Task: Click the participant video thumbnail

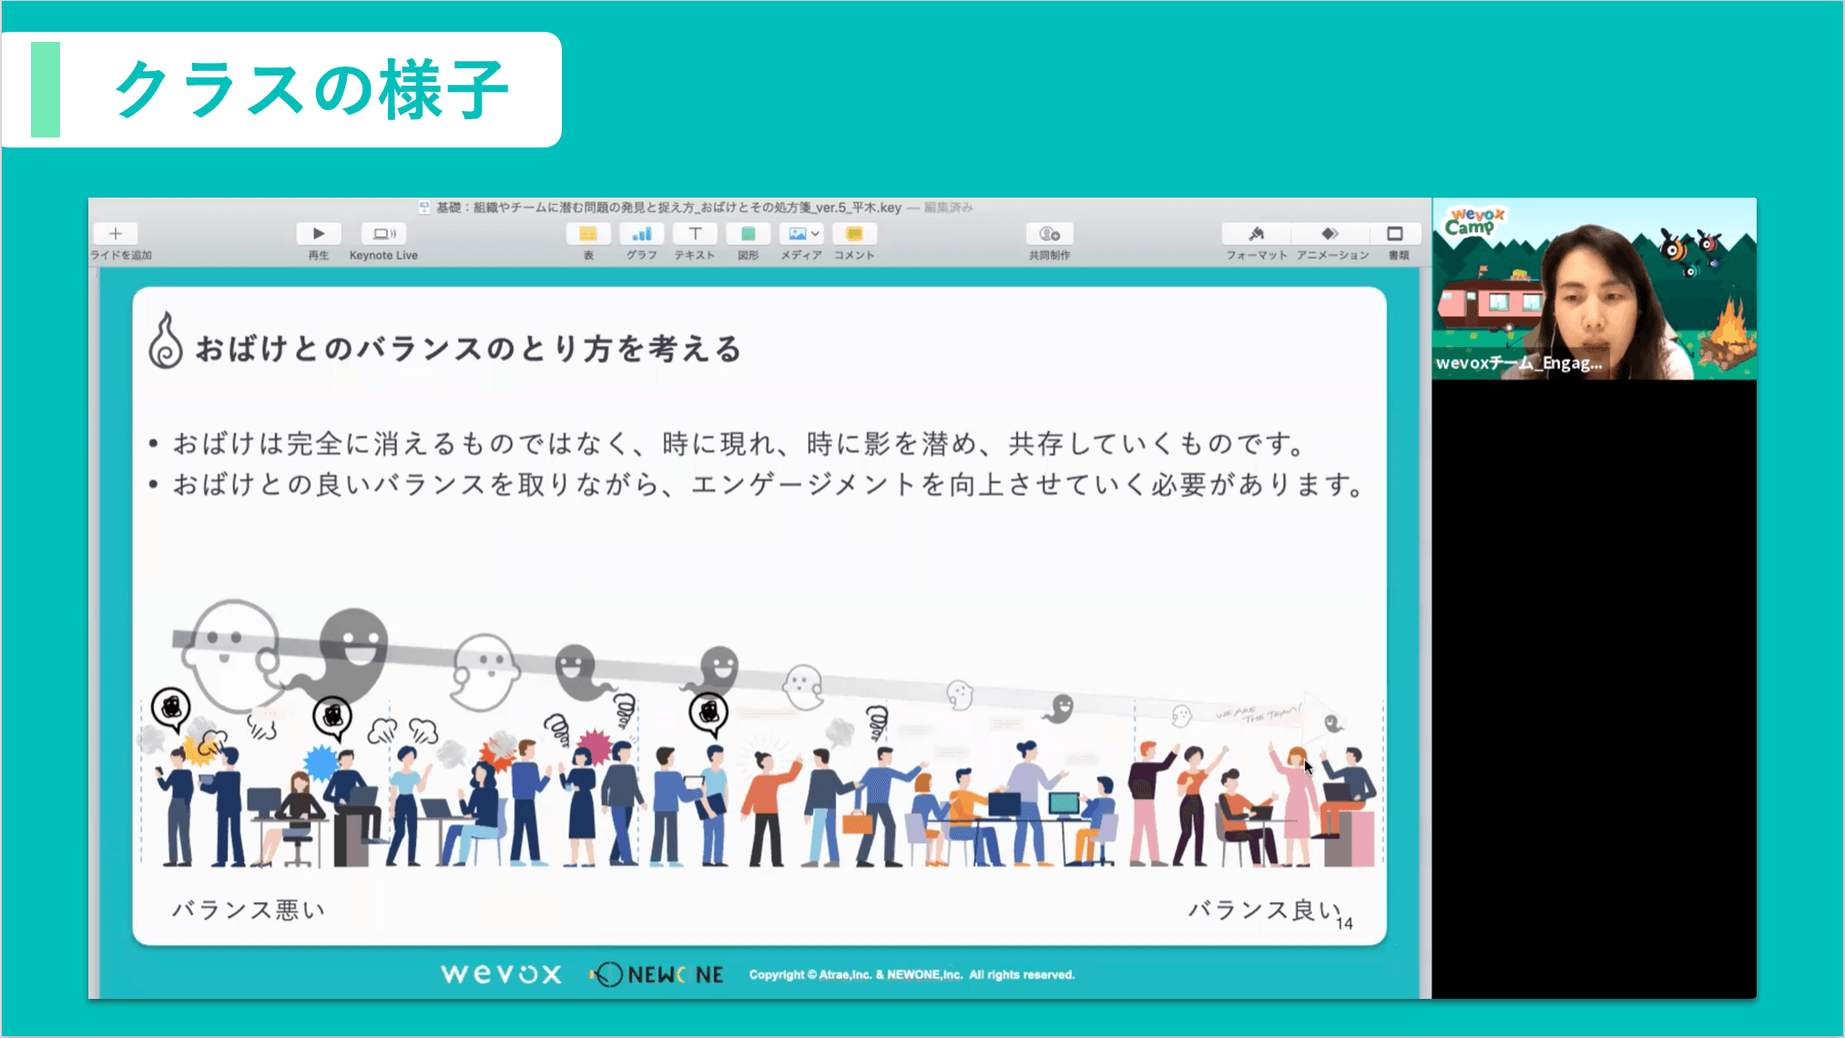Action: (x=1594, y=289)
